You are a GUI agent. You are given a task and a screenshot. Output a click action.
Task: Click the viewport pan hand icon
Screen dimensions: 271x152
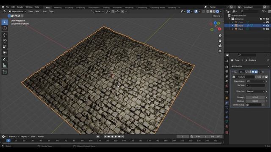(x=220, y=41)
